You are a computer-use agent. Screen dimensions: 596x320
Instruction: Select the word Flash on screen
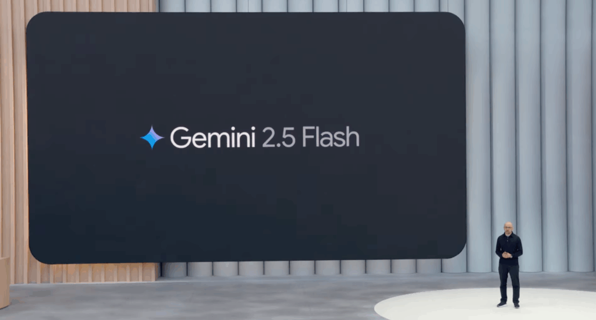331,137
